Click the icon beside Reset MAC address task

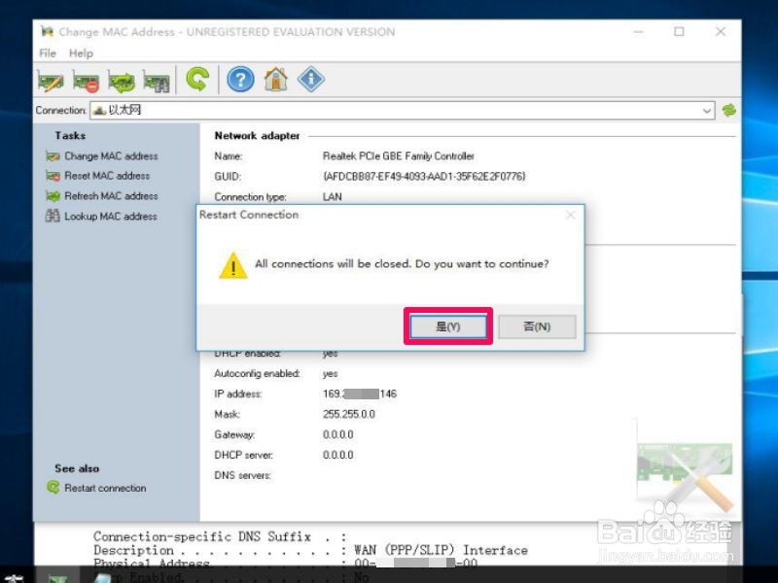click(53, 176)
